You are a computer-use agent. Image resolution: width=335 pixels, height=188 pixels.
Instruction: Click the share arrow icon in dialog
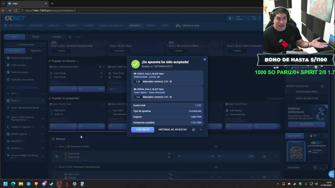(201, 130)
